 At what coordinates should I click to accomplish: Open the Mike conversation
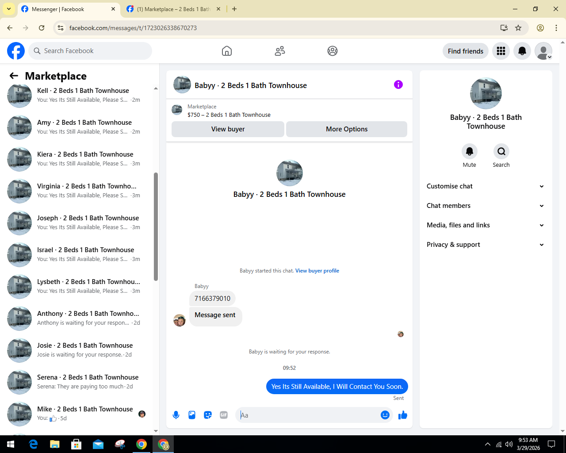(77, 414)
